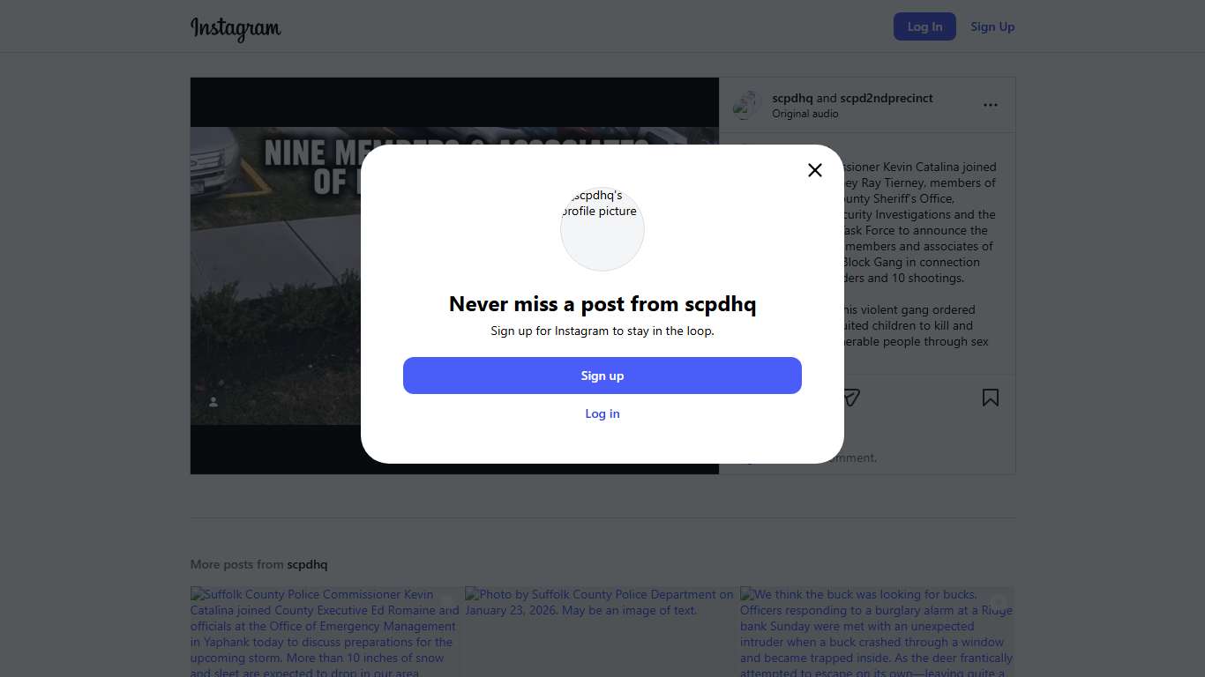Close the sign-up popup with the X
The image size is (1205, 677).
pos(815,170)
